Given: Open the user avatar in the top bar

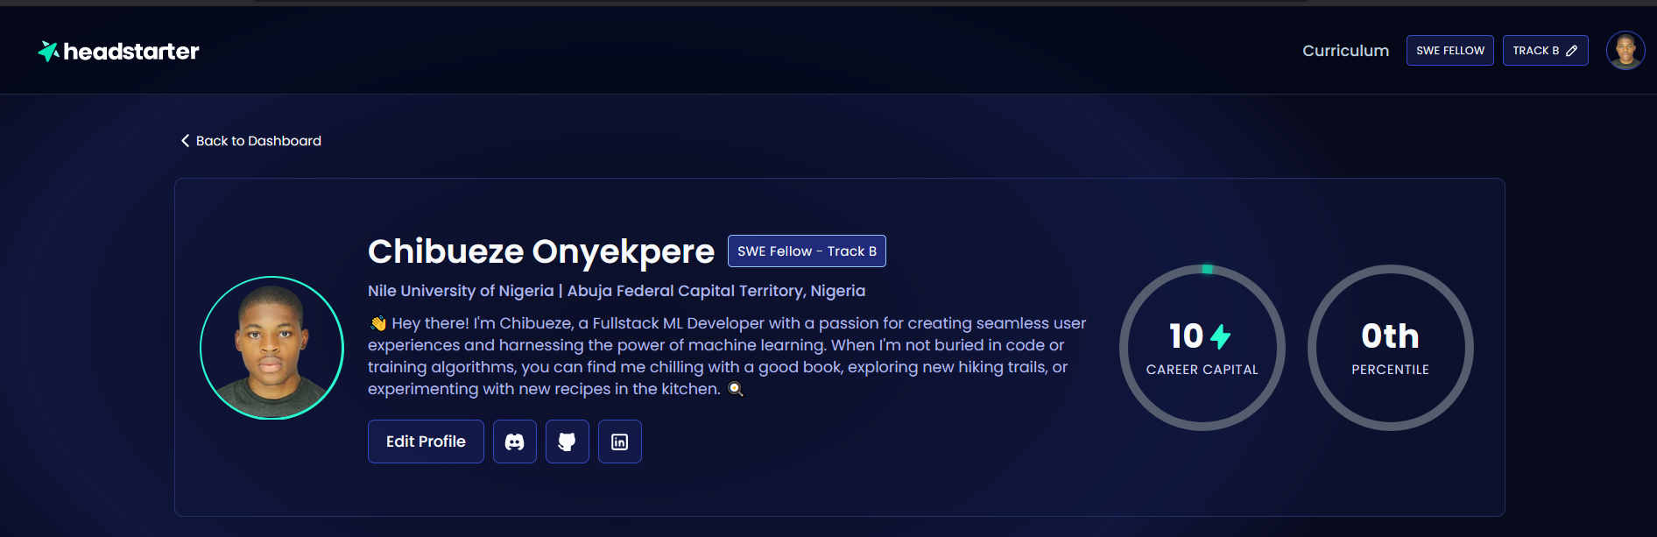Looking at the screenshot, I should pos(1625,51).
